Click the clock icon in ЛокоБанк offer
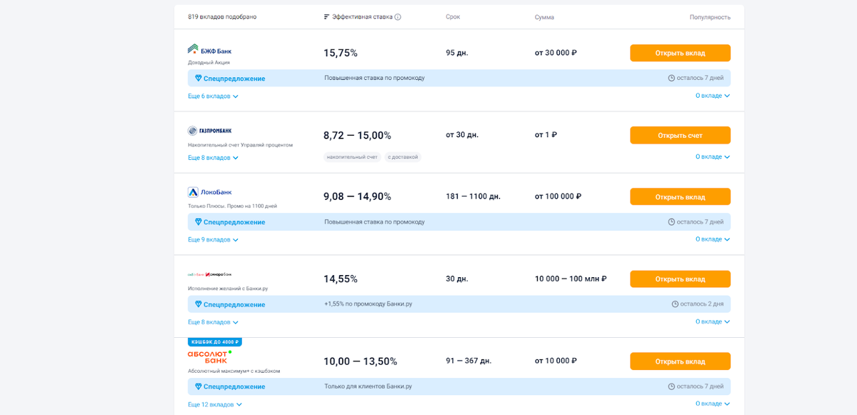857x415 pixels. tap(671, 222)
